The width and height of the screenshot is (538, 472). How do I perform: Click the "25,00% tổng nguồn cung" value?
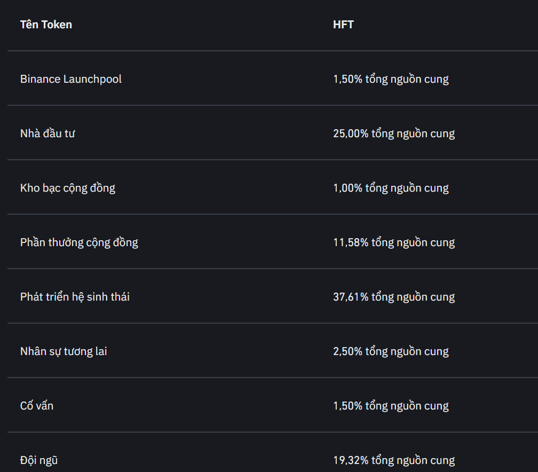point(394,133)
